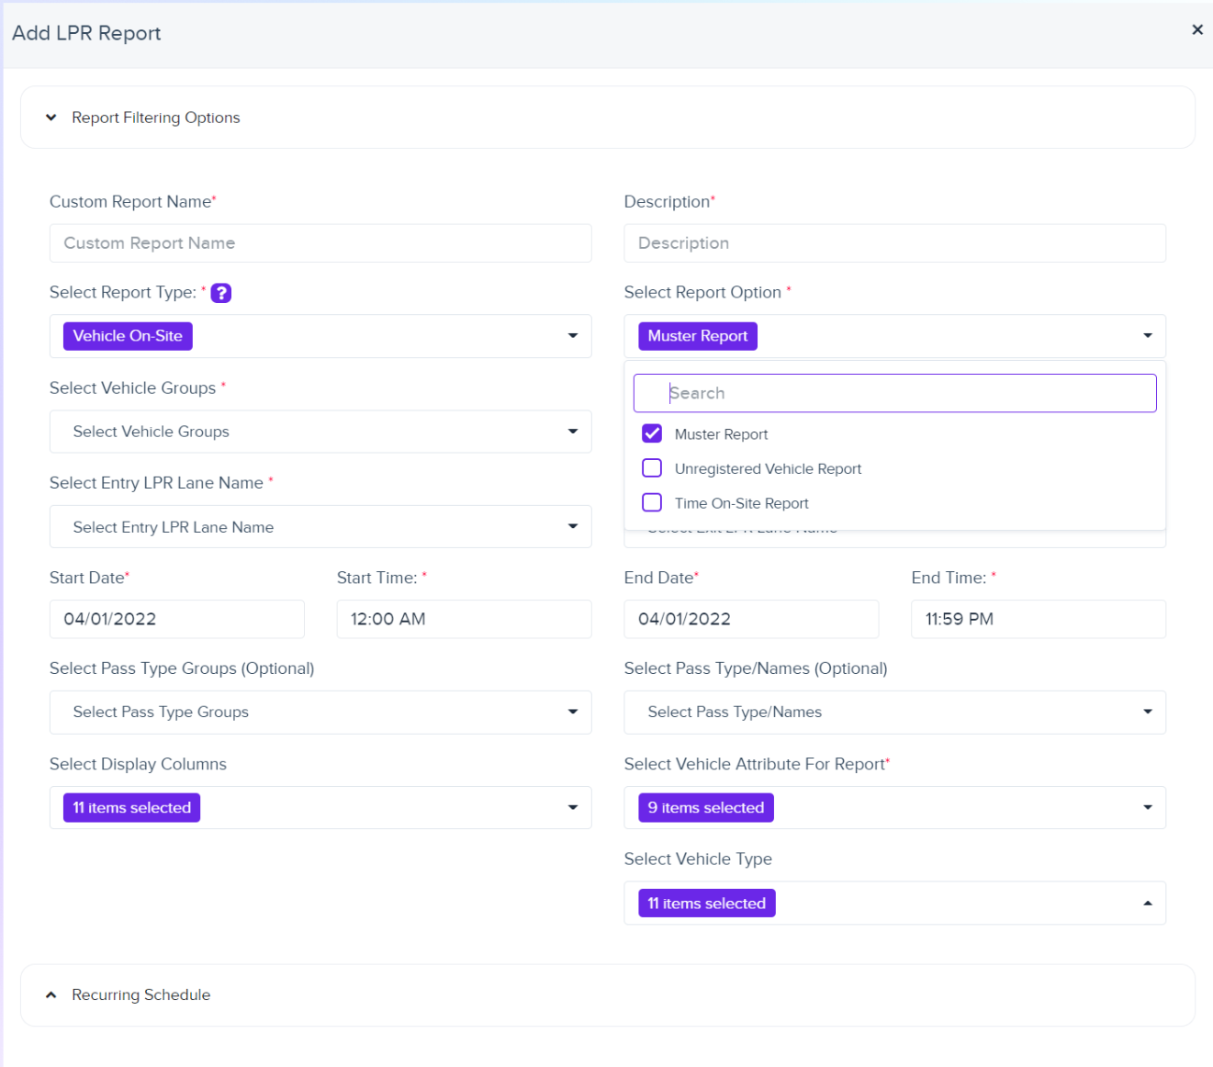Collapse the Select Vehicle Type dropdown
This screenshot has height=1067, width=1213.
coord(1147,903)
